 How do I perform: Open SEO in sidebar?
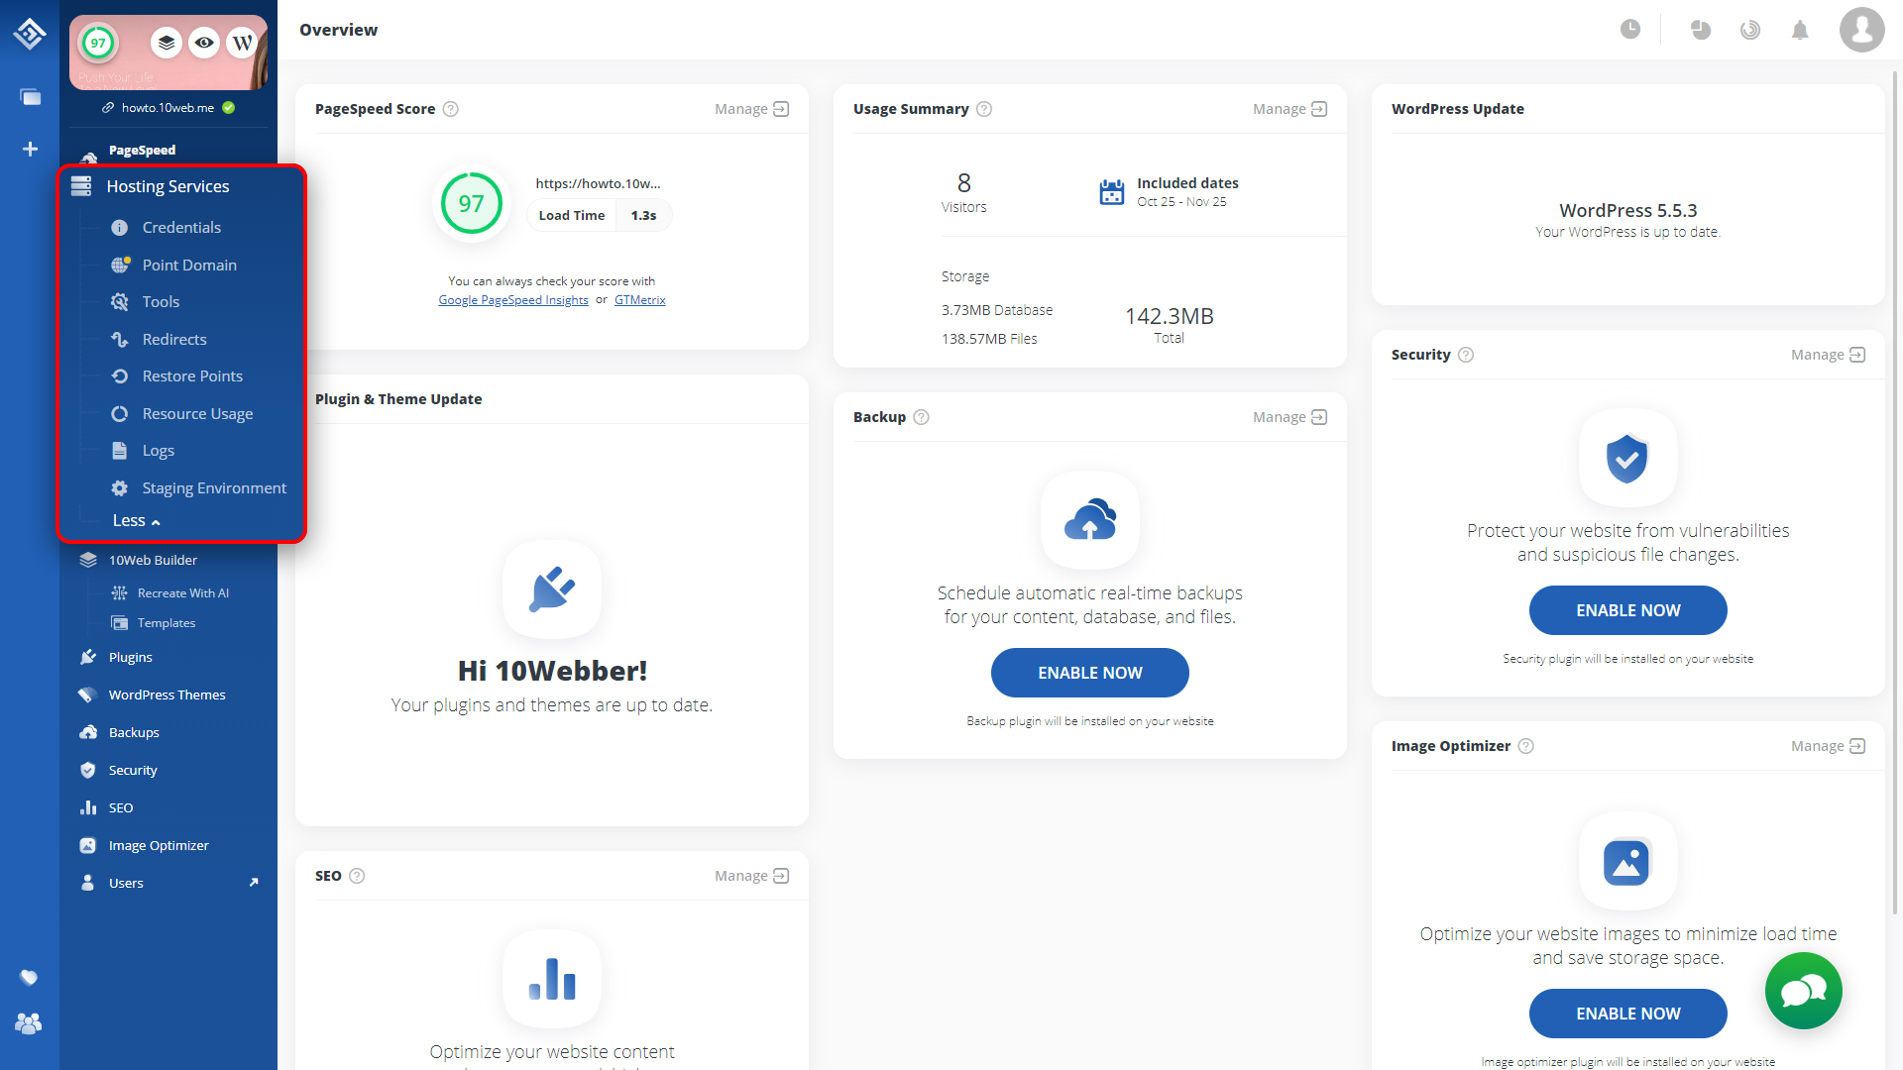click(120, 808)
